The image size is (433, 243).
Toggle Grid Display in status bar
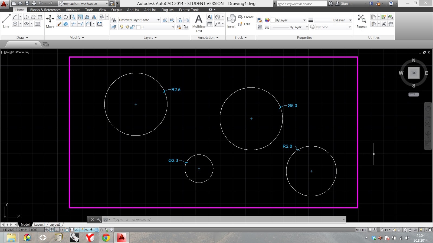click(52, 230)
